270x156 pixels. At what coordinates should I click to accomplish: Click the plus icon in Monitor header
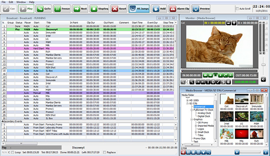pos(234,23)
